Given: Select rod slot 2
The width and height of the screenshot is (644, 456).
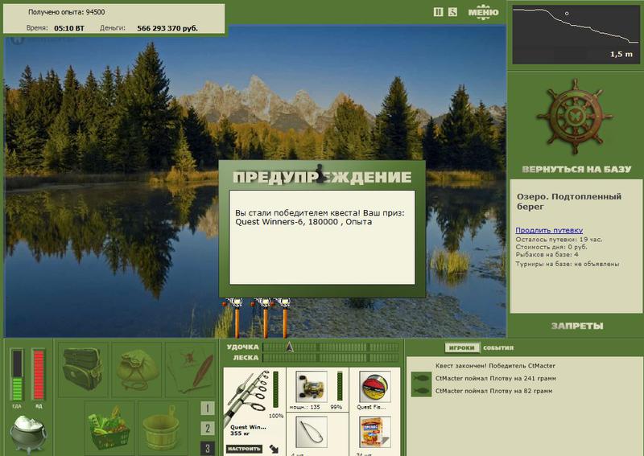Looking at the screenshot, I should pos(208,429).
